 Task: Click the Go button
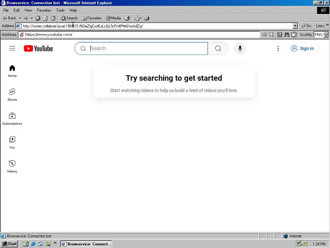pos(306,26)
